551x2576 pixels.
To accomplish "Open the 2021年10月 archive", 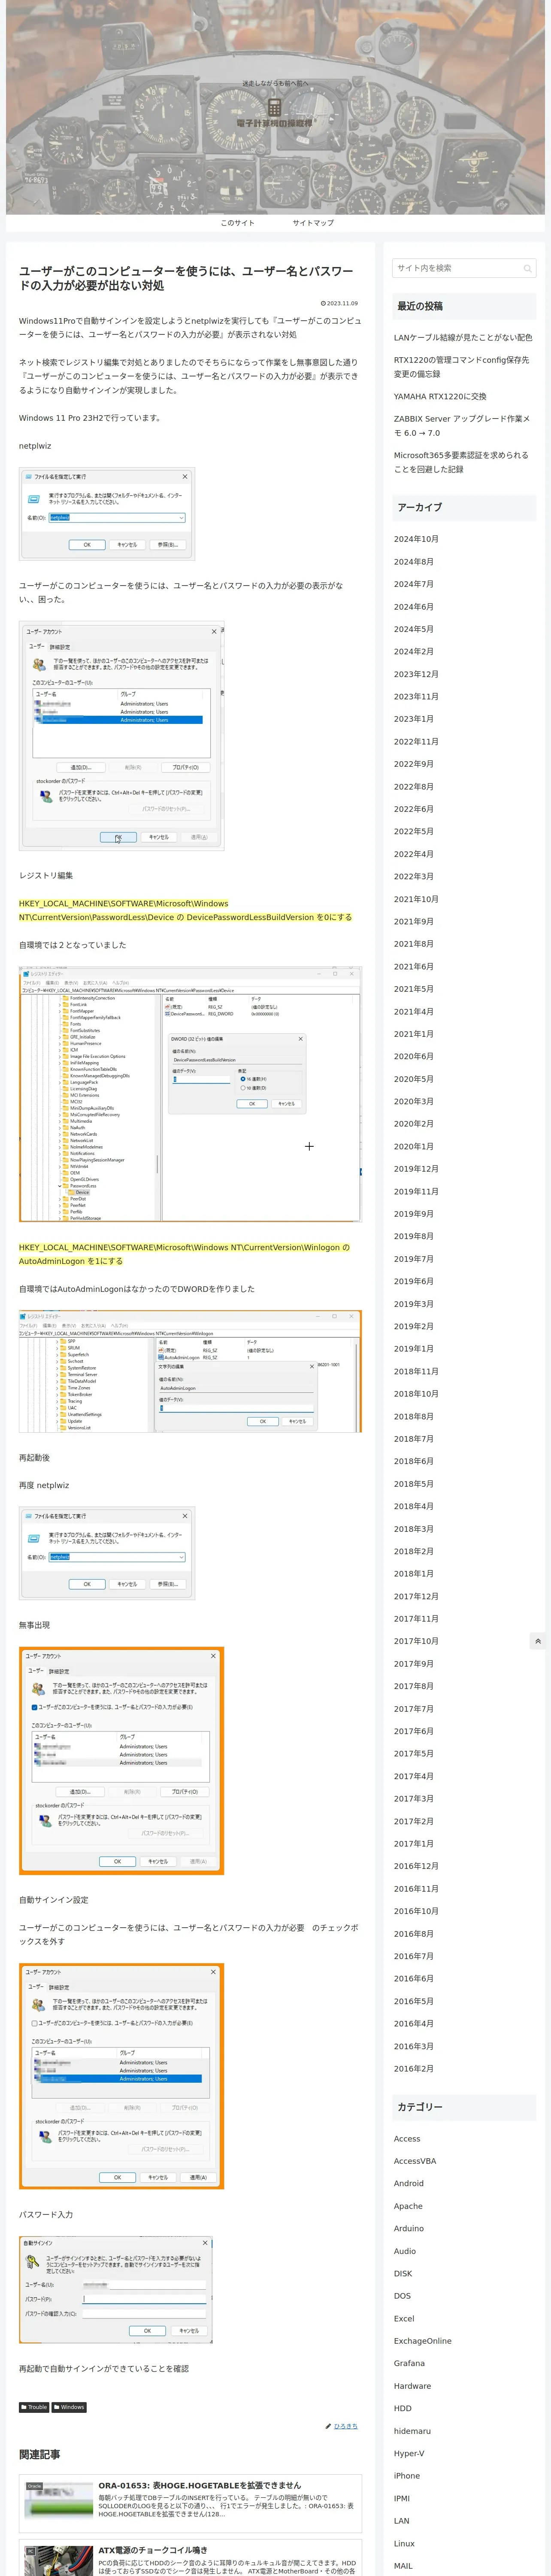I will 416,899.
